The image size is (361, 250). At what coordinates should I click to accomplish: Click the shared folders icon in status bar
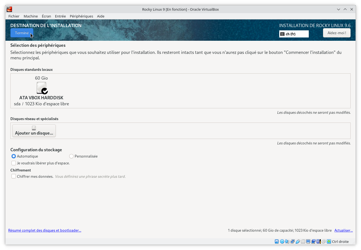tap(303, 241)
